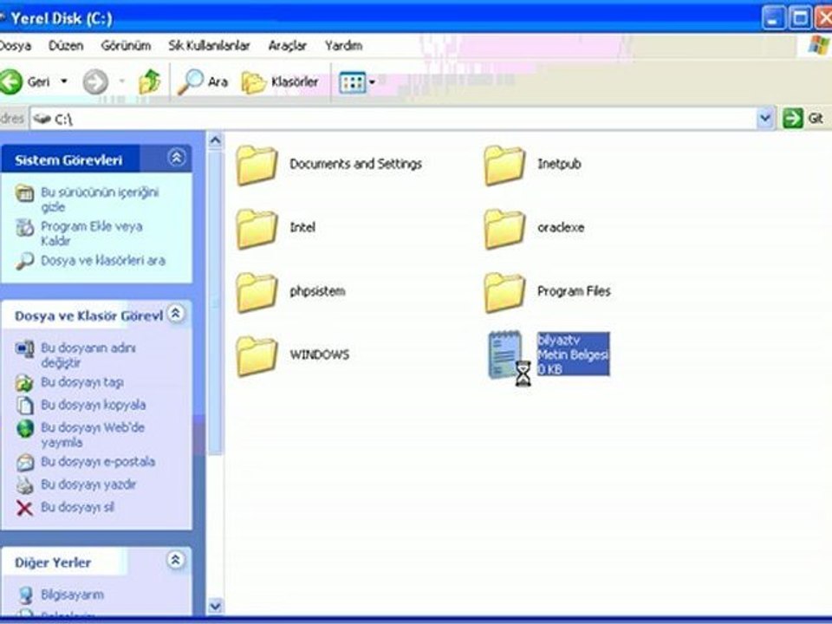Click Bu dosyayı sil link
The image size is (832, 624).
77,507
